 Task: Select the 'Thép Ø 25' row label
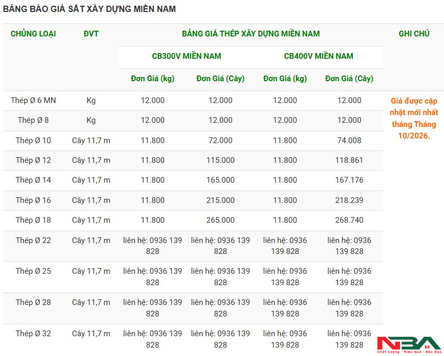[x=33, y=271]
